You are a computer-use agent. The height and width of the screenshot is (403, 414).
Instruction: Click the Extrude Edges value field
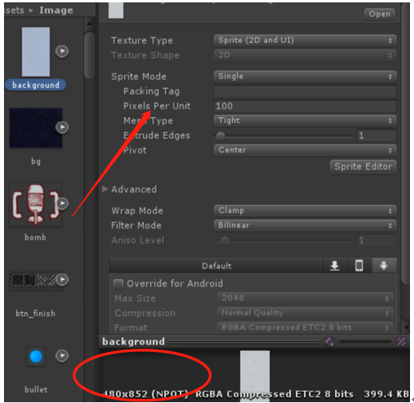pyautogui.click(x=377, y=136)
